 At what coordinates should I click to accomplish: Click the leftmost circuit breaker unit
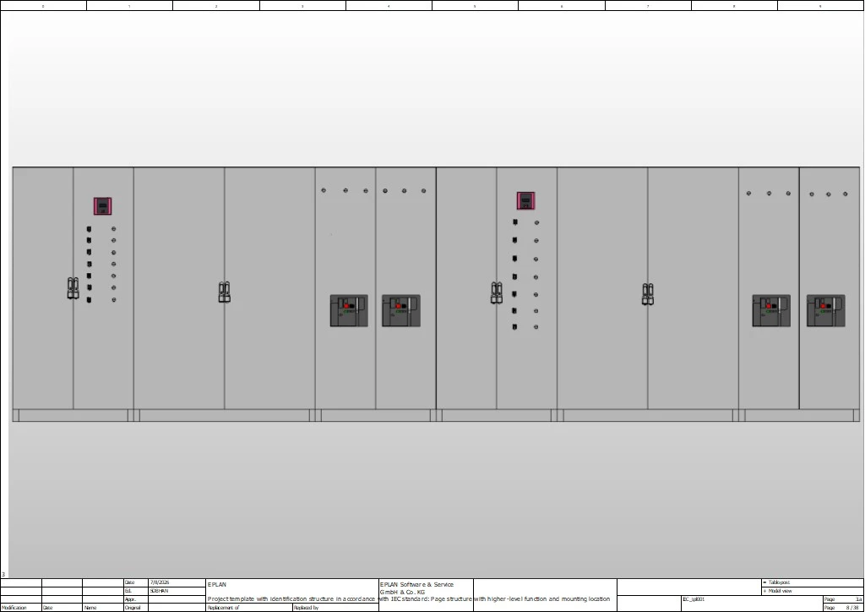349,311
